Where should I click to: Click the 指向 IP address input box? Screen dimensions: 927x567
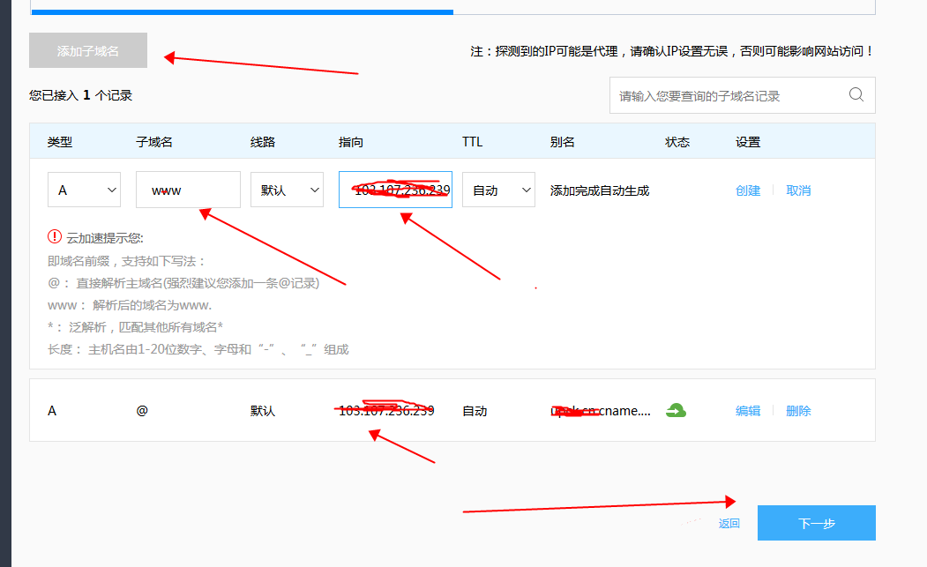395,190
